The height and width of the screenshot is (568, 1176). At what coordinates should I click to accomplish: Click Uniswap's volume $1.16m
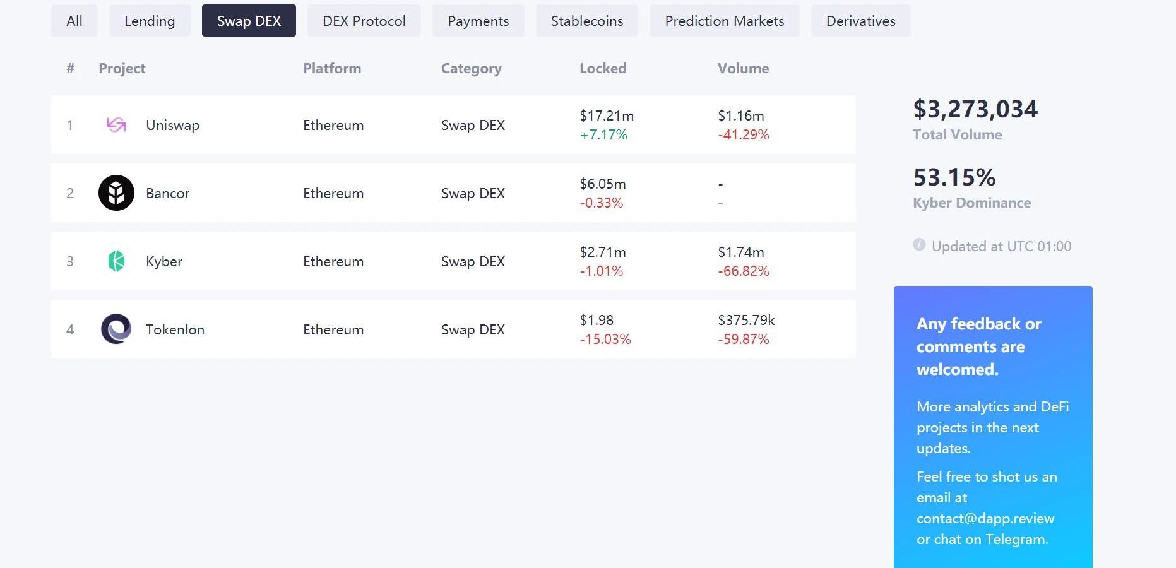tap(741, 115)
